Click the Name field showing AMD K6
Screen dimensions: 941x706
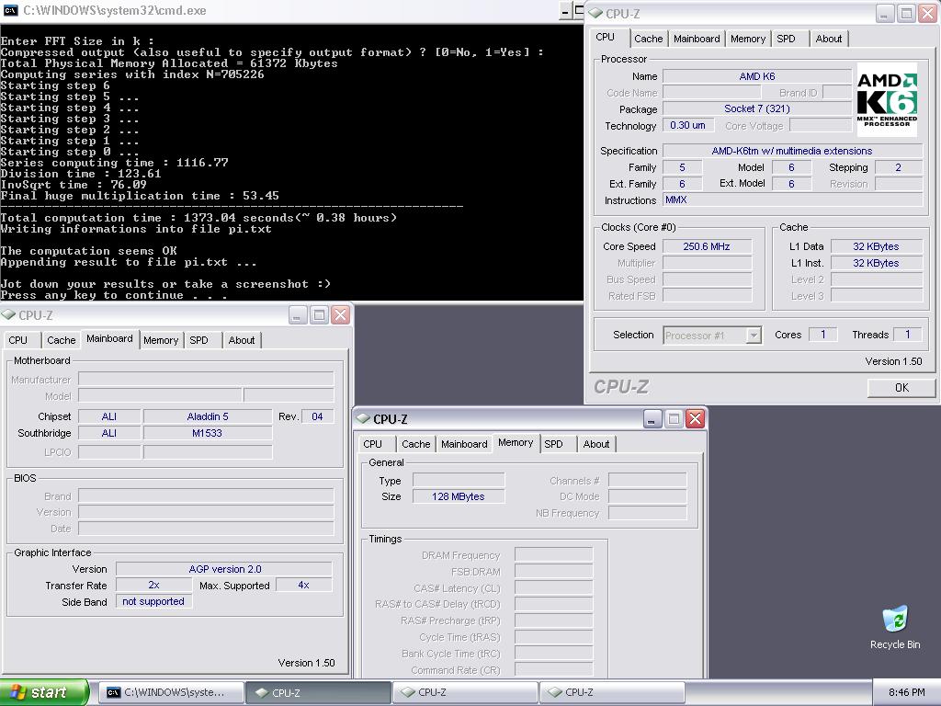click(757, 76)
